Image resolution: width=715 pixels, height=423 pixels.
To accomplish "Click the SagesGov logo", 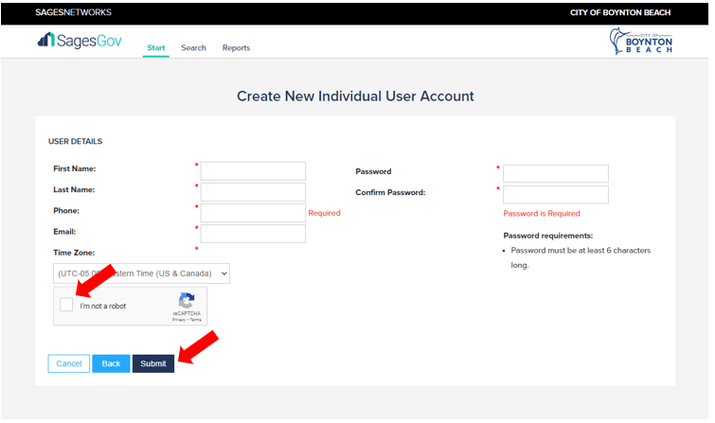I will pyautogui.click(x=80, y=41).
